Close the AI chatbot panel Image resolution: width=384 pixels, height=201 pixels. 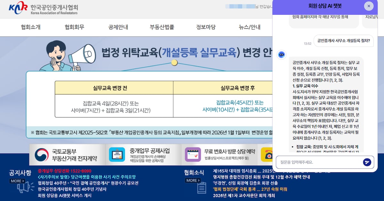pyautogui.click(x=369, y=6)
